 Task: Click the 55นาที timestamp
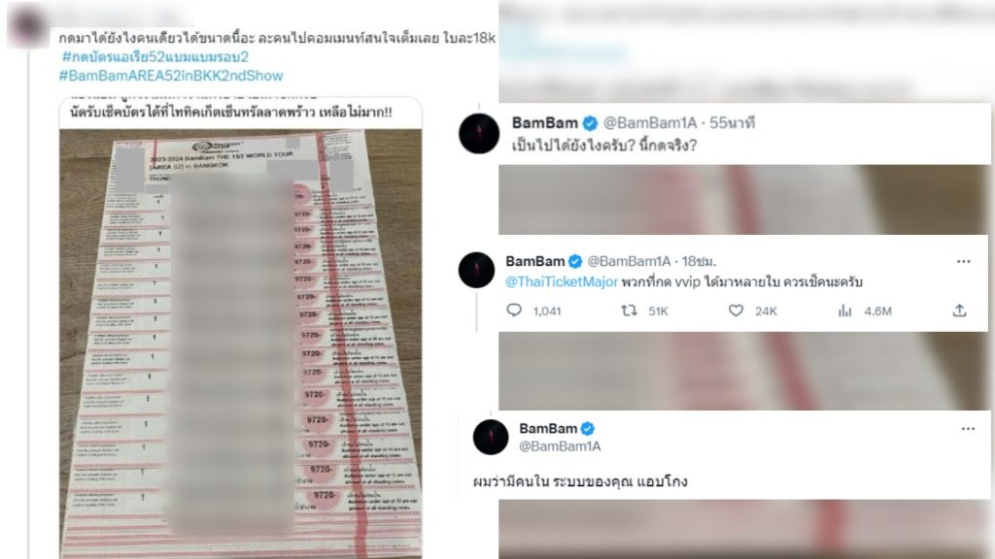point(732,123)
